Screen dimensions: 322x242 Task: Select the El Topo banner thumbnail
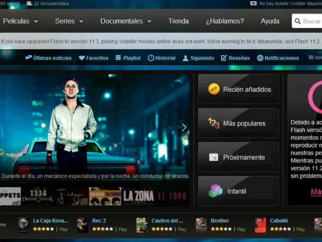(x=173, y=196)
